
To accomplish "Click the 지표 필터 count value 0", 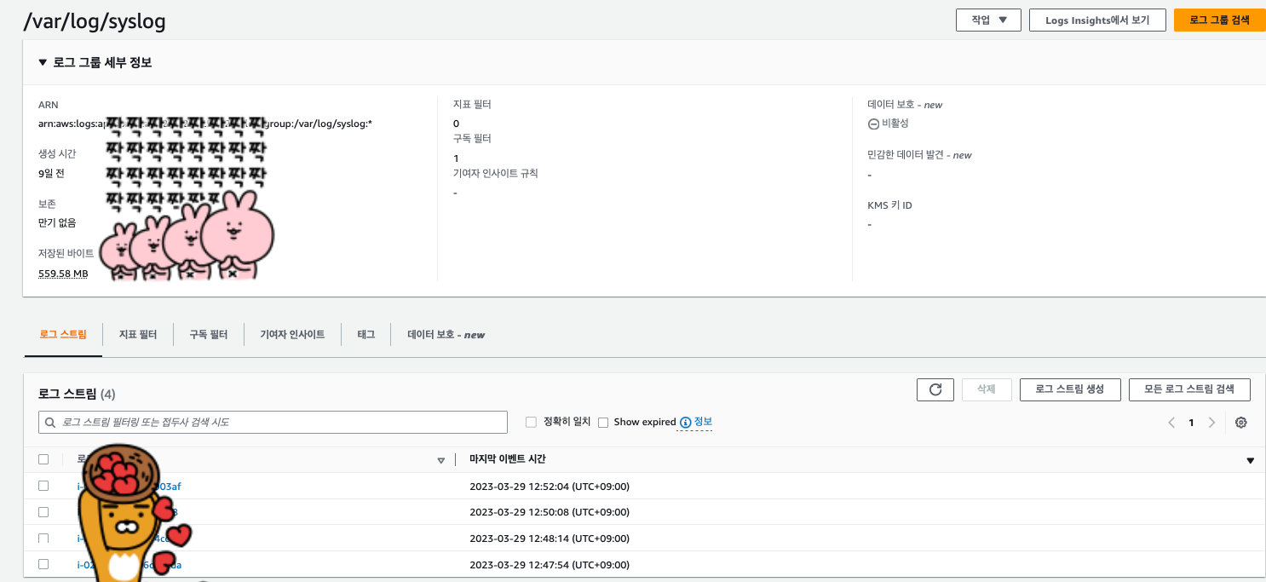I will point(456,124).
